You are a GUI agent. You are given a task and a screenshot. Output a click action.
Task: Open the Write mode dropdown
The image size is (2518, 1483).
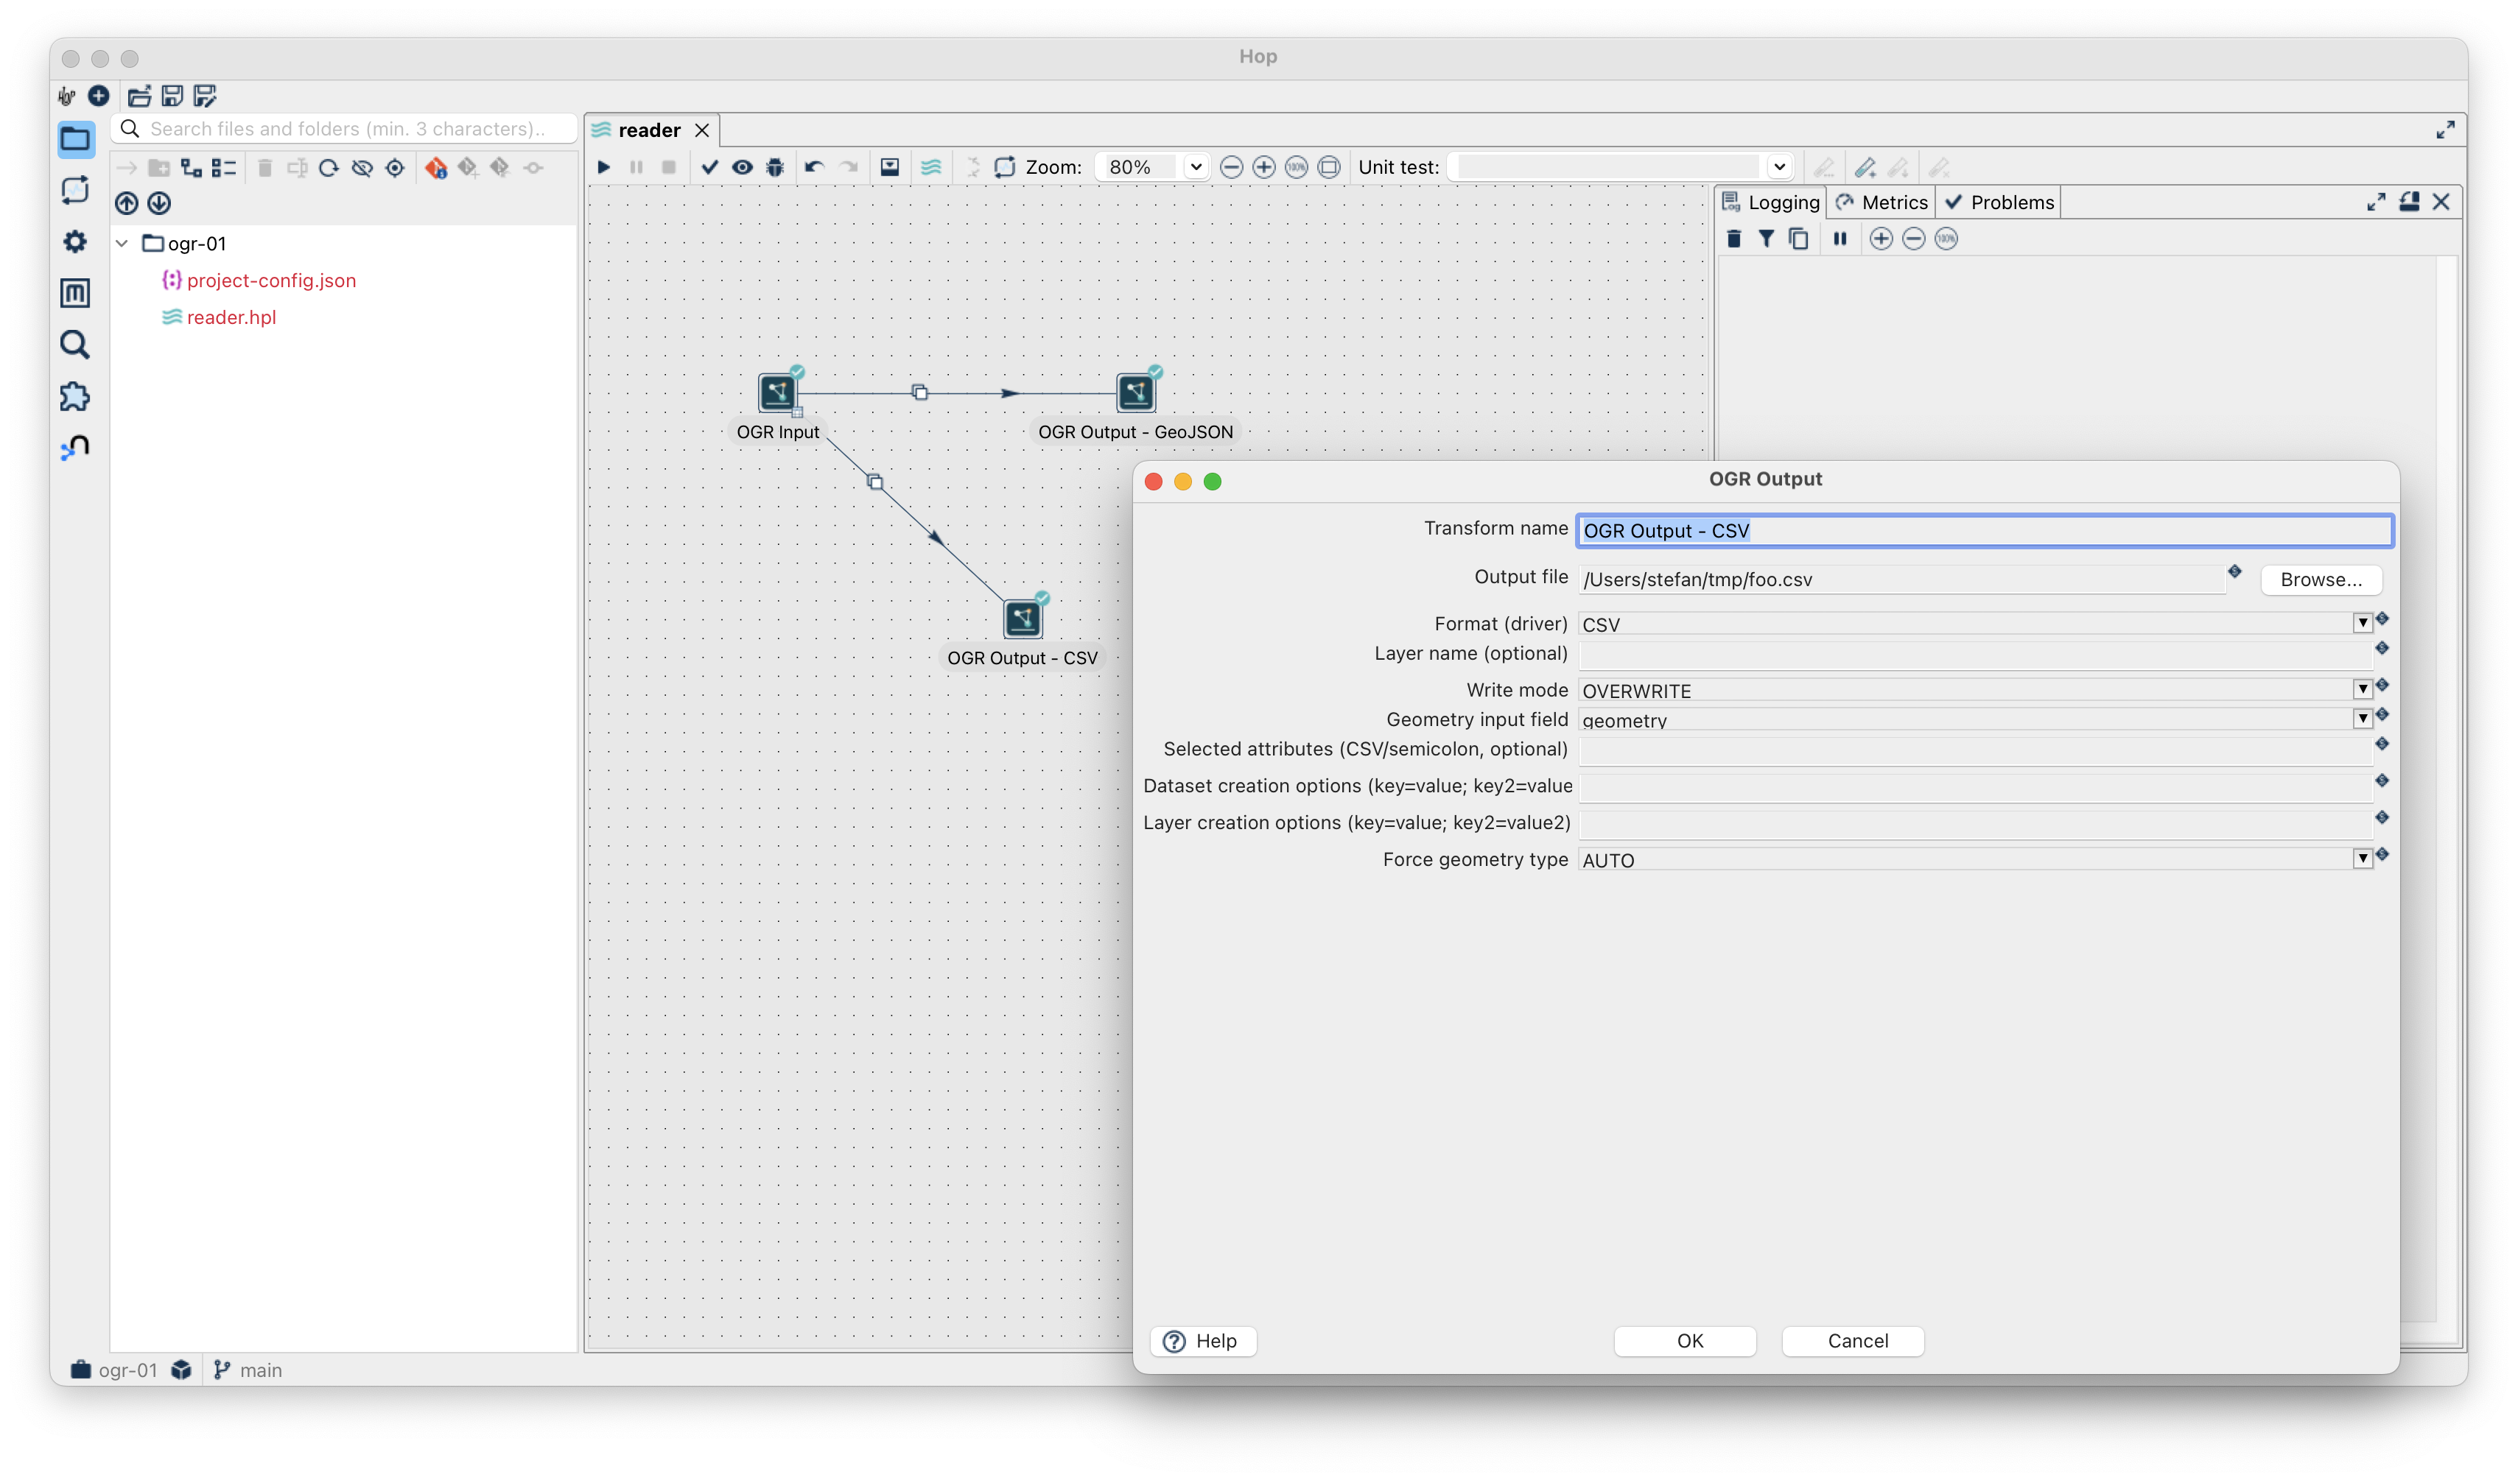[2362, 689]
